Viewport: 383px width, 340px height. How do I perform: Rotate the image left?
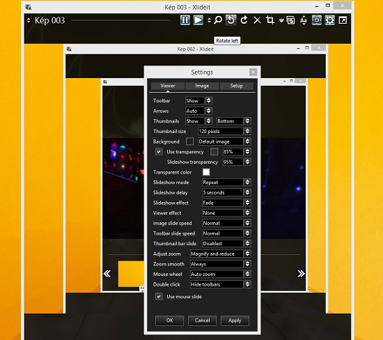tap(230, 20)
